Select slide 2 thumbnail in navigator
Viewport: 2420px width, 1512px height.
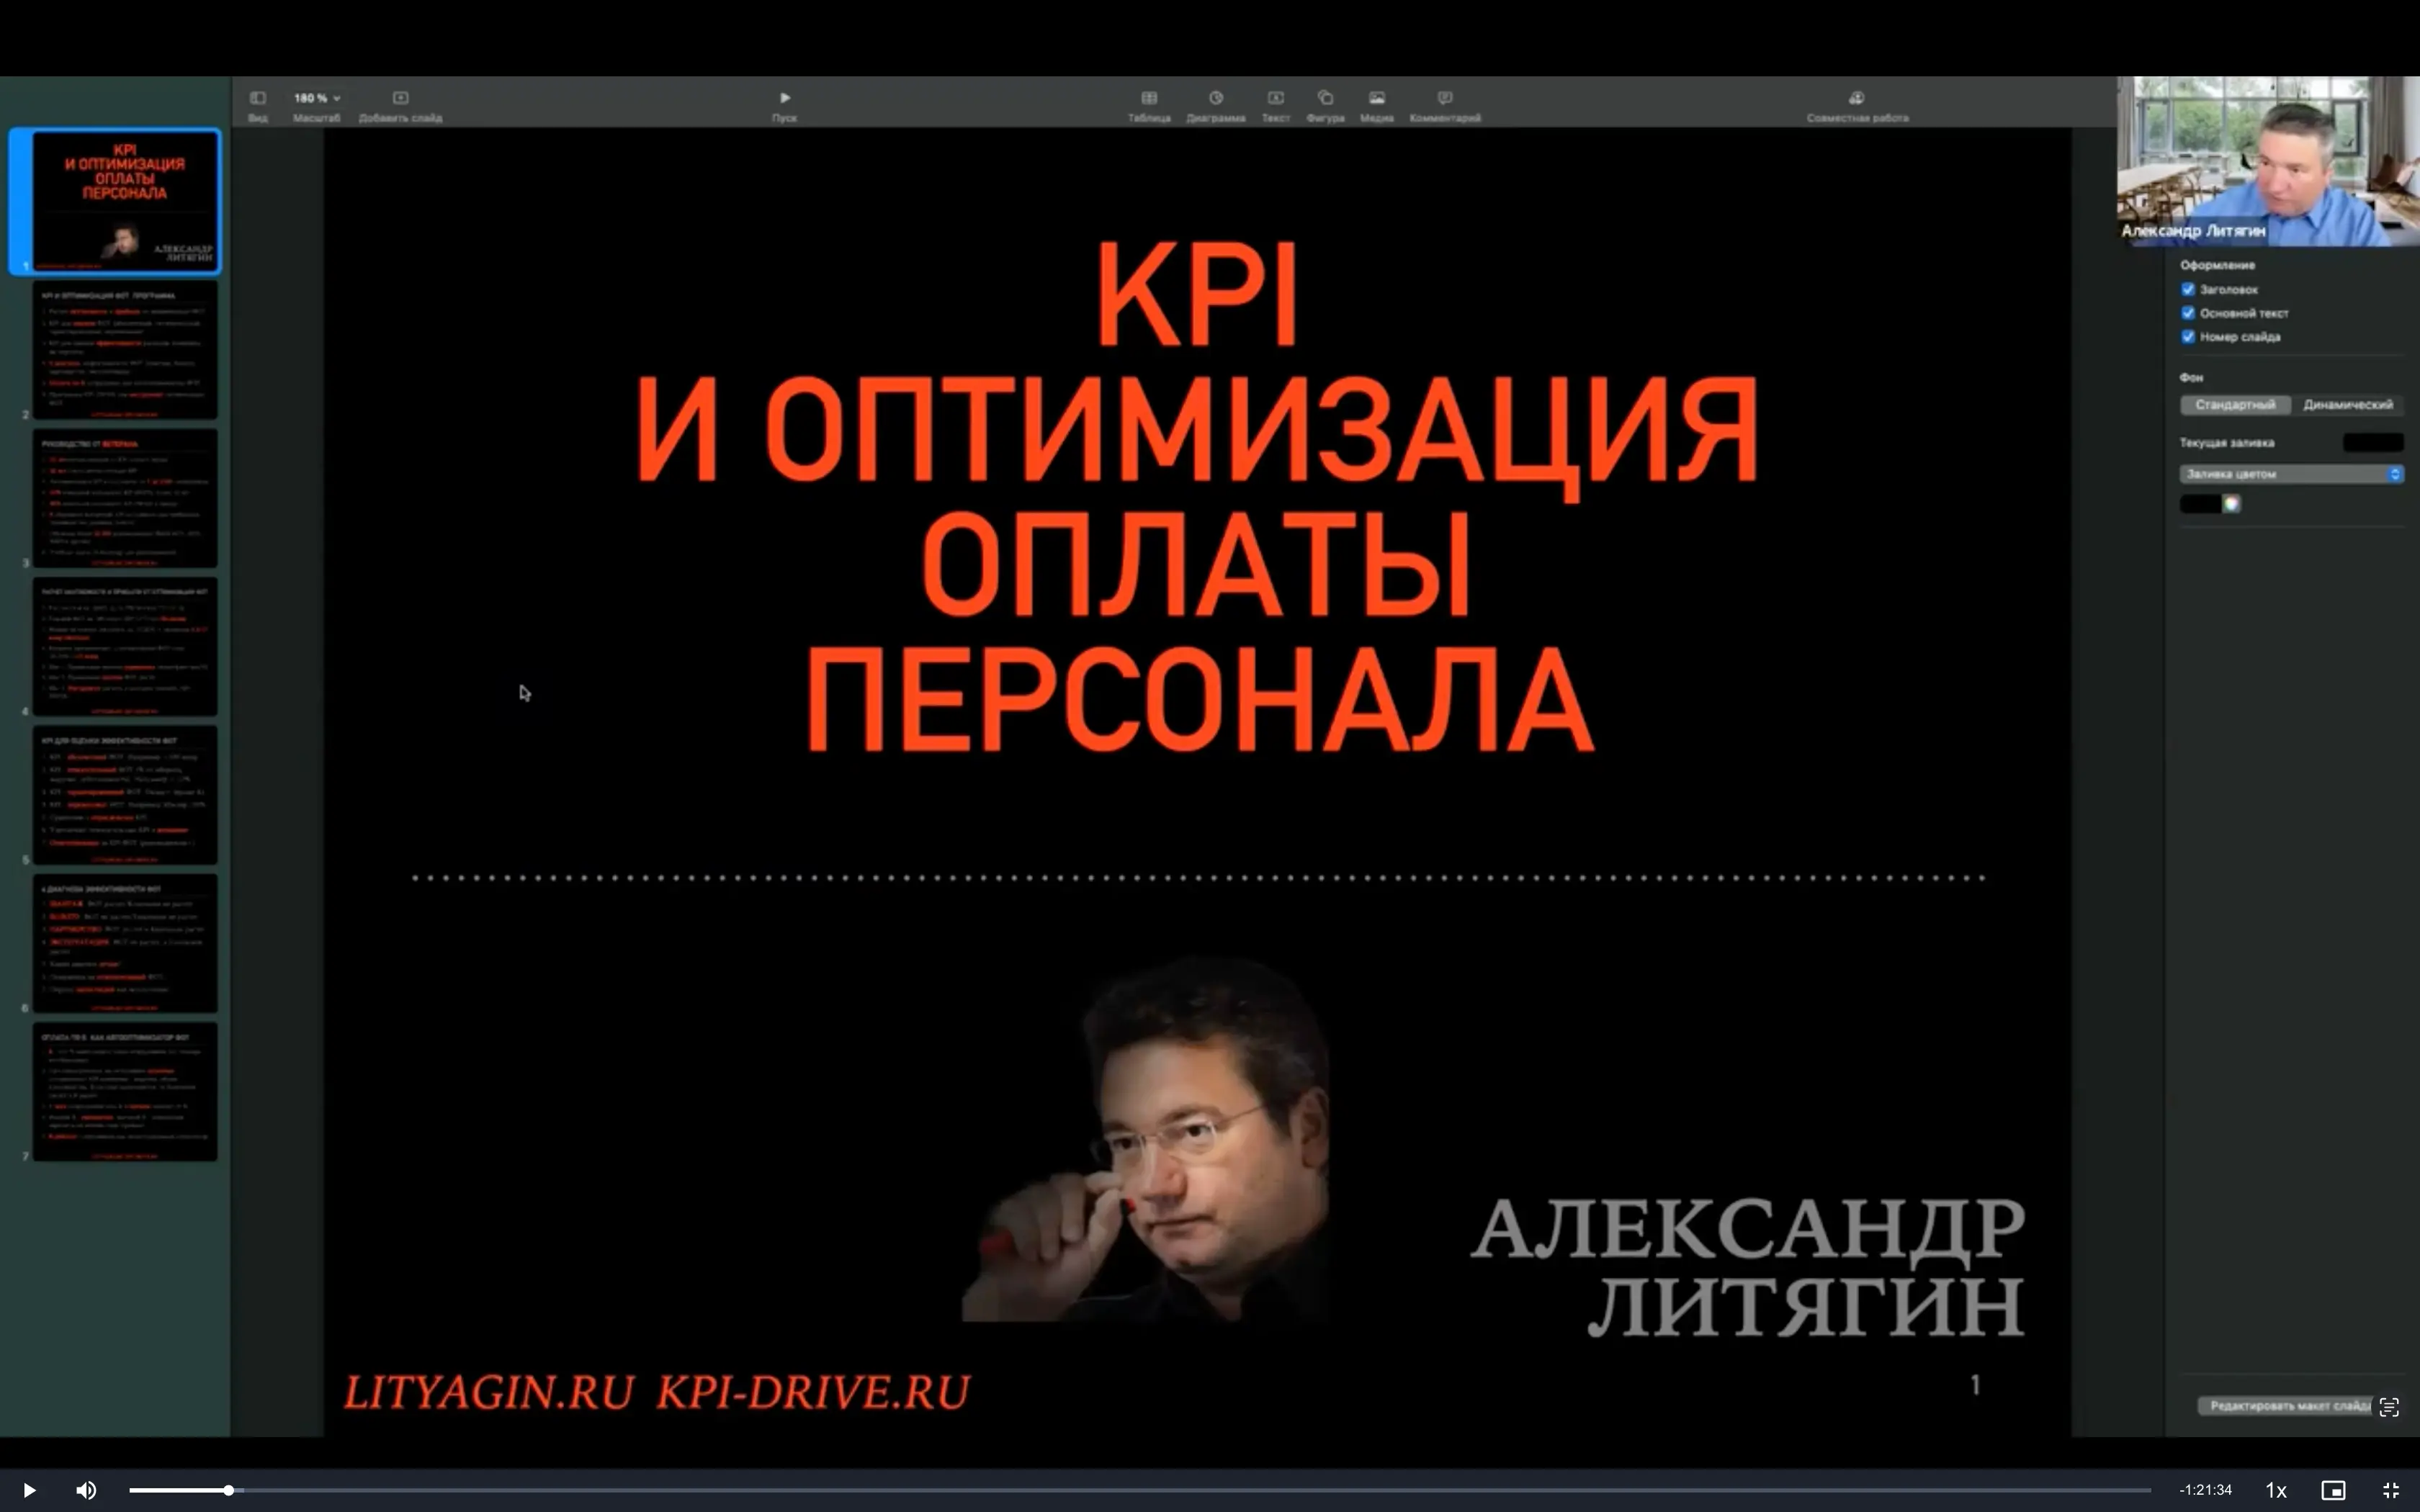pos(124,350)
